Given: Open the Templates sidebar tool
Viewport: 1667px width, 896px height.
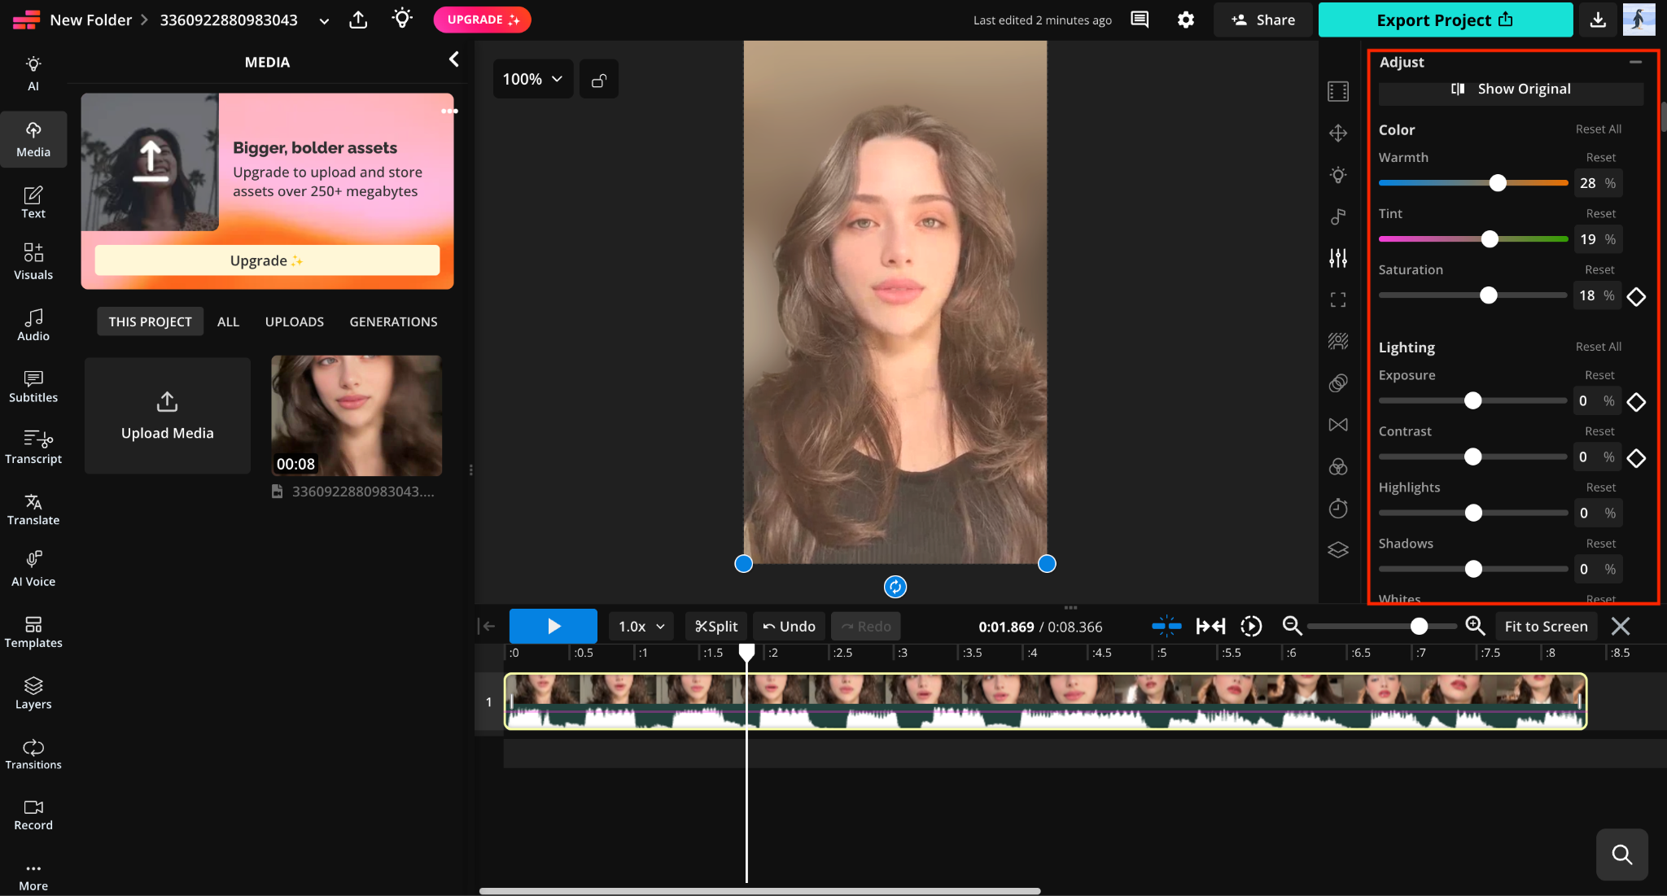Looking at the screenshot, I should tap(33, 632).
